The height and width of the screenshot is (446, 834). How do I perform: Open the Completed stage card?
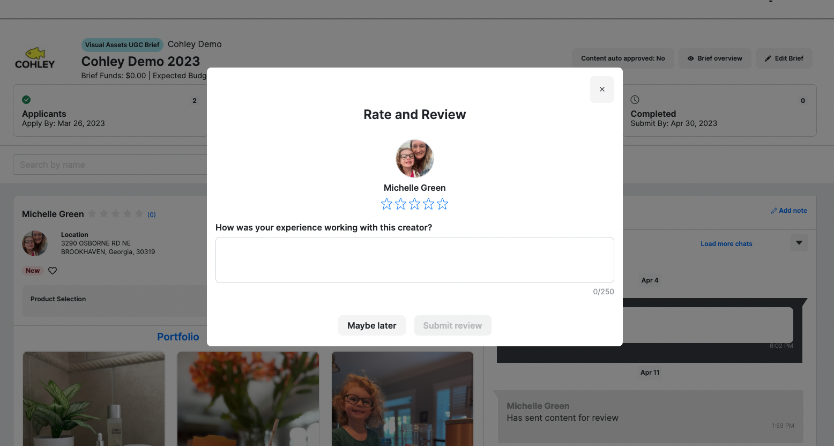(719, 110)
